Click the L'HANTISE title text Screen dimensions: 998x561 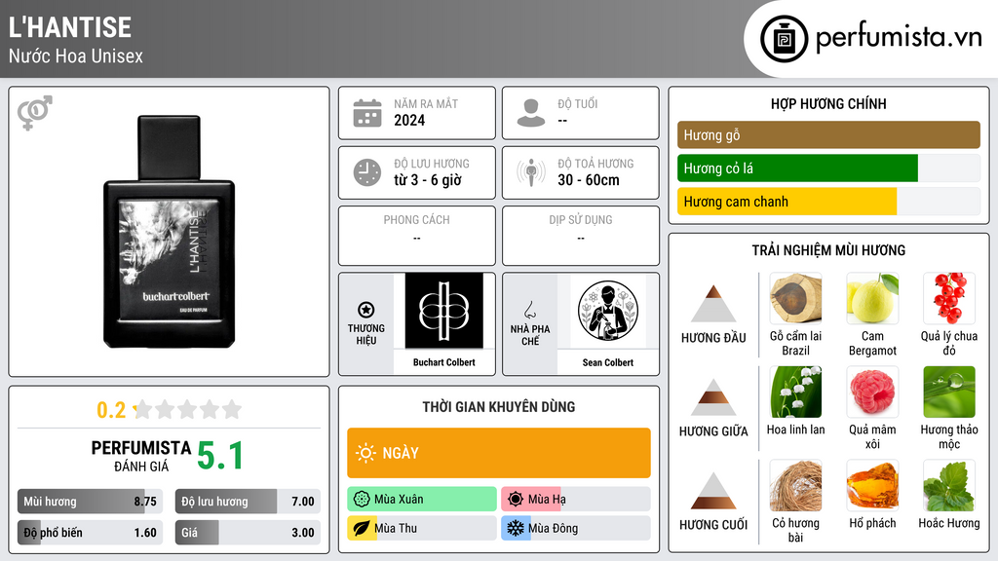point(70,27)
